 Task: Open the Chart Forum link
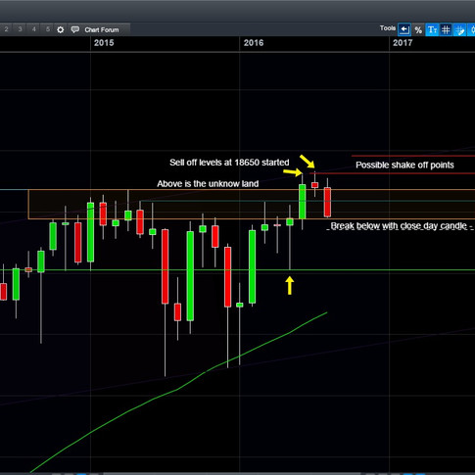[102, 29]
